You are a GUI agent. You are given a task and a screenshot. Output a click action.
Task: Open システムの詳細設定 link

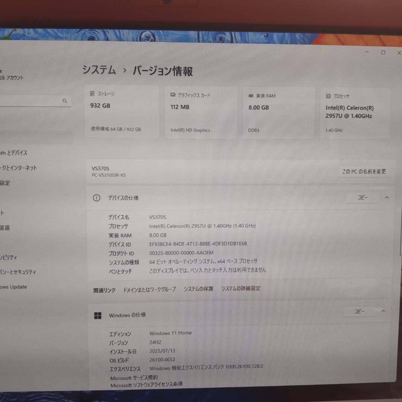click(240, 288)
